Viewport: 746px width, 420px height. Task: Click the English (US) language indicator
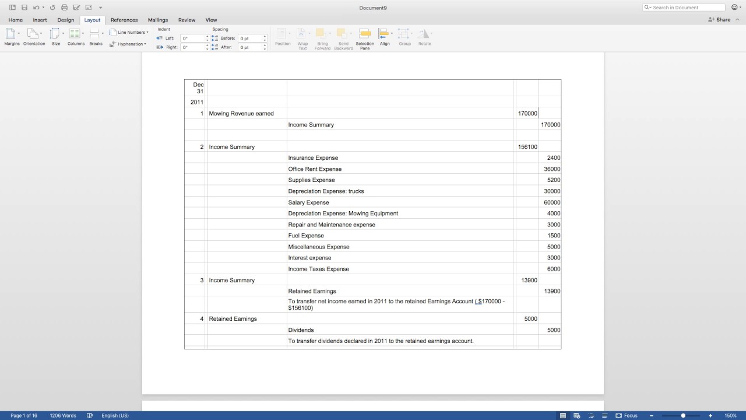115,415
